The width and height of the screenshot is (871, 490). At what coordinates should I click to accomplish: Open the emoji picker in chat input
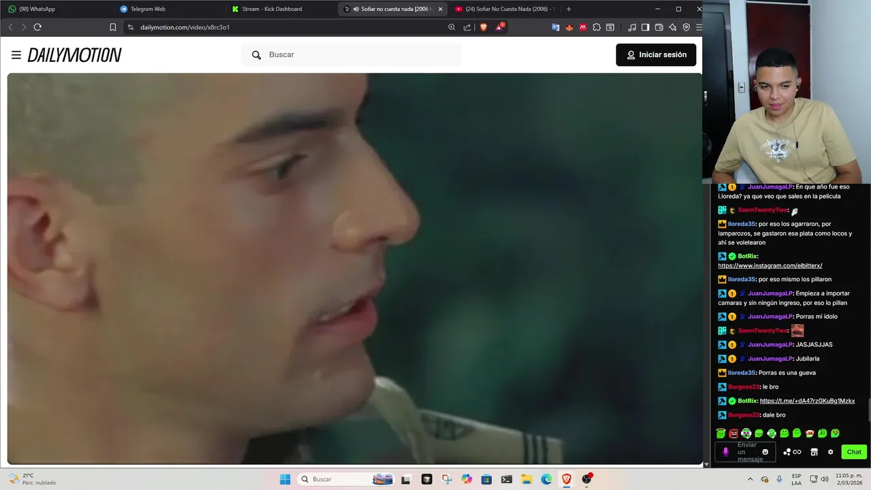tap(765, 452)
